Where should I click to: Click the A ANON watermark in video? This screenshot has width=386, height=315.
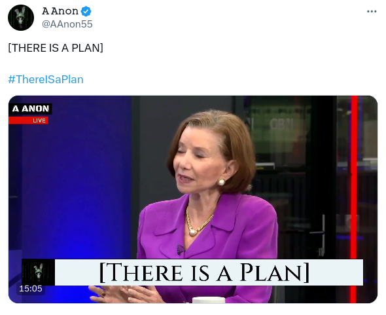coord(30,109)
